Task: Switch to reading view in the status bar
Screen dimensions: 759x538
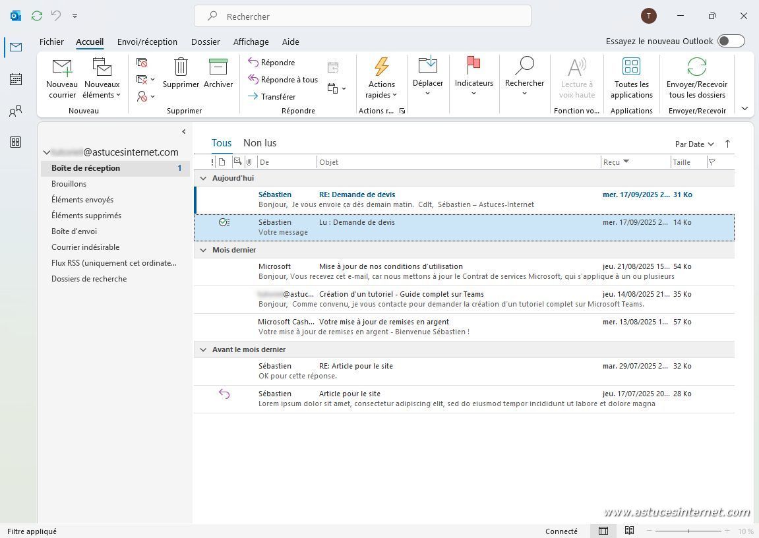Action: pos(629,531)
